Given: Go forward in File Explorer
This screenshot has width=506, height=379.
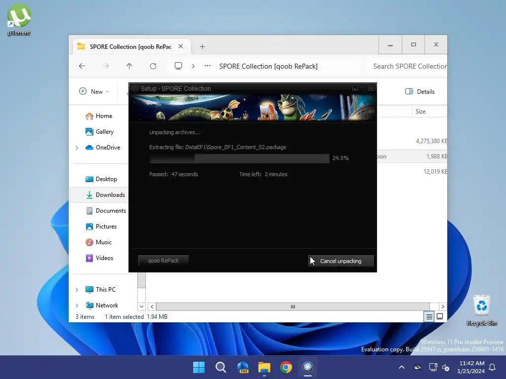Looking at the screenshot, I should tap(106, 66).
